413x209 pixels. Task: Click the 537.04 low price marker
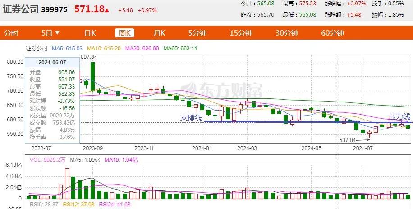(347, 140)
